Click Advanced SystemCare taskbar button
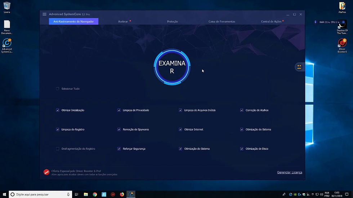The width and height of the screenshot is (353, 198). (131, 194)
